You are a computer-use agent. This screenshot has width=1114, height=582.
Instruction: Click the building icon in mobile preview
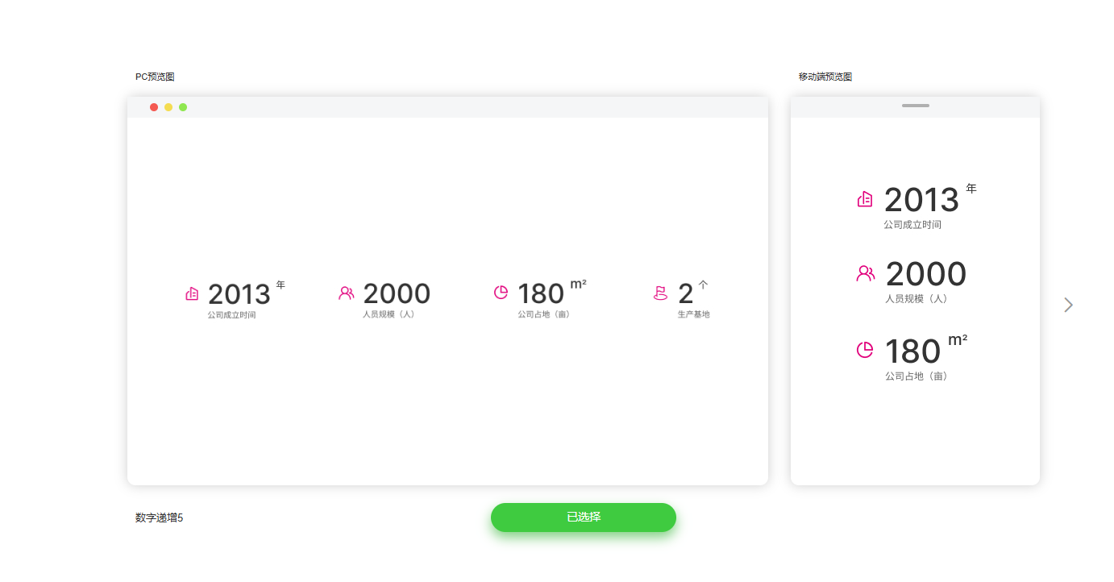coord(865,199)
